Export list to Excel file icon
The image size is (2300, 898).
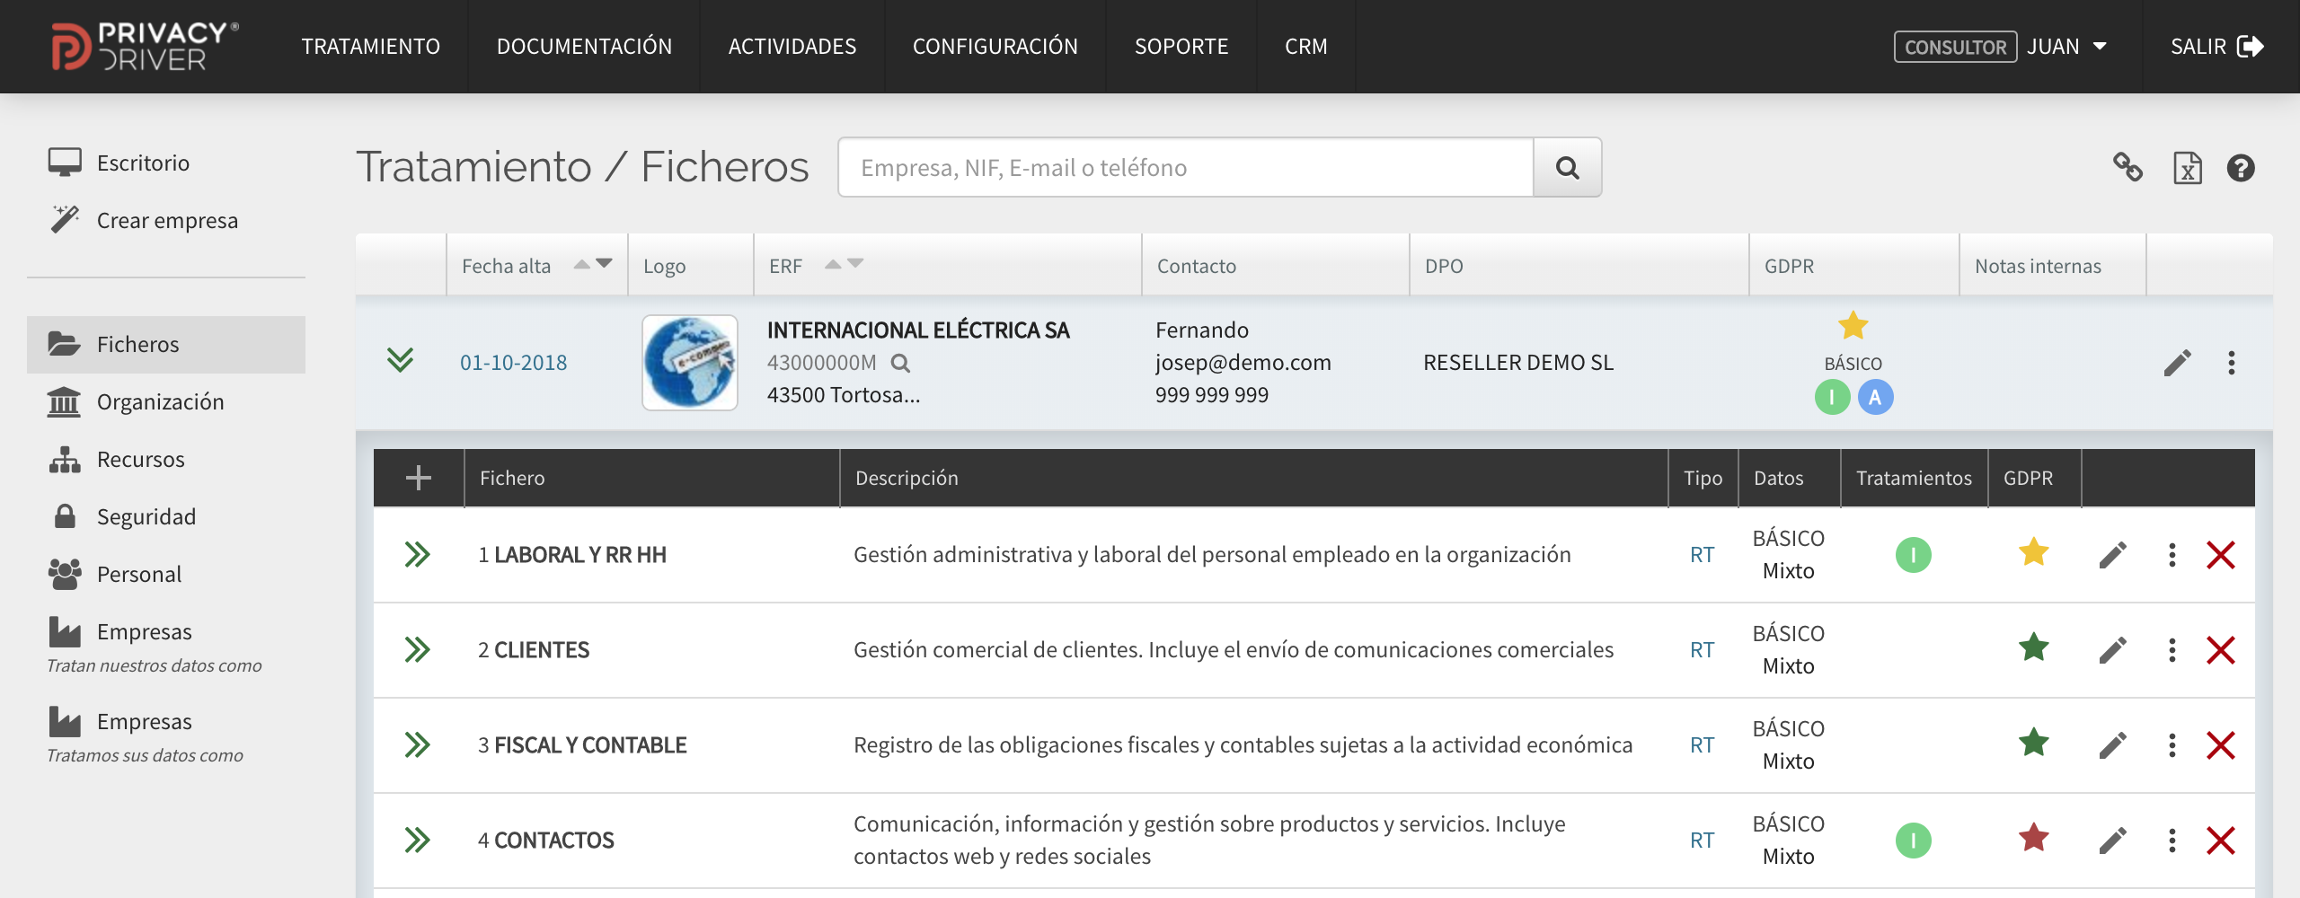[x=2187, y=168]
